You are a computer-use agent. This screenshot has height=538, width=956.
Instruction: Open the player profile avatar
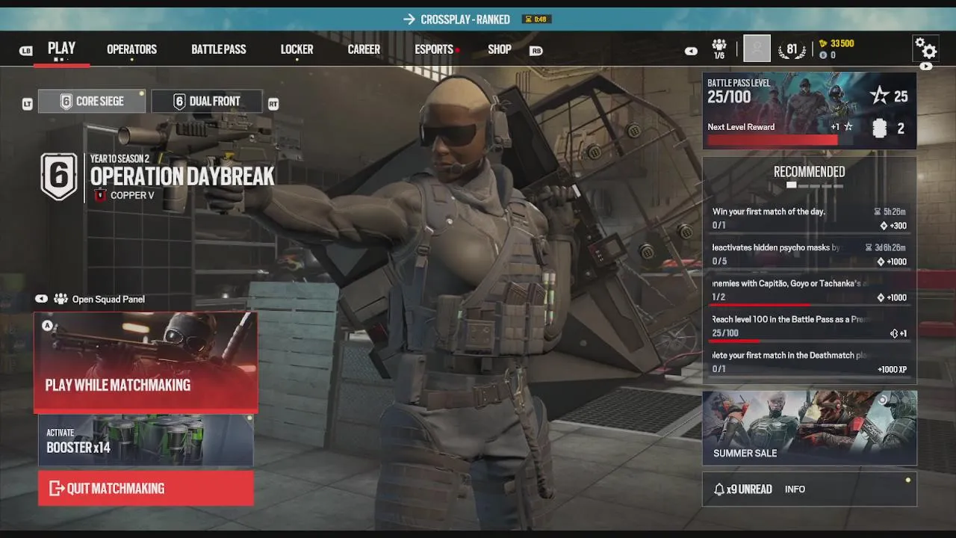tap(757, 49)
